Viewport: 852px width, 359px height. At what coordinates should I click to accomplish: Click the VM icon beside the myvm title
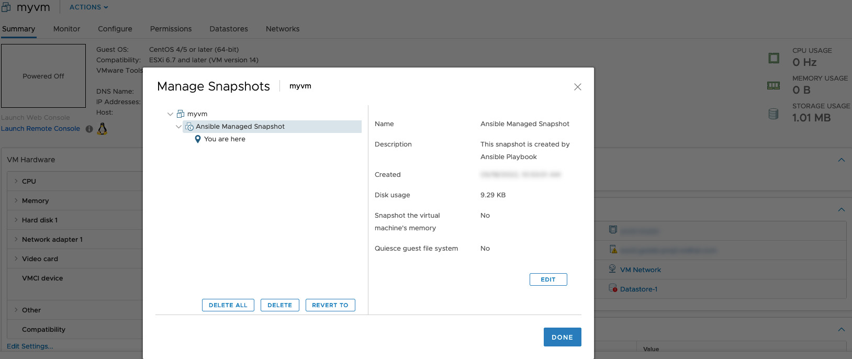pos(6,7)
